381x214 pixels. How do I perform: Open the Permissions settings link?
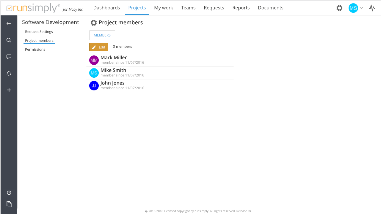pyautogui.click(x=35, y=49)
